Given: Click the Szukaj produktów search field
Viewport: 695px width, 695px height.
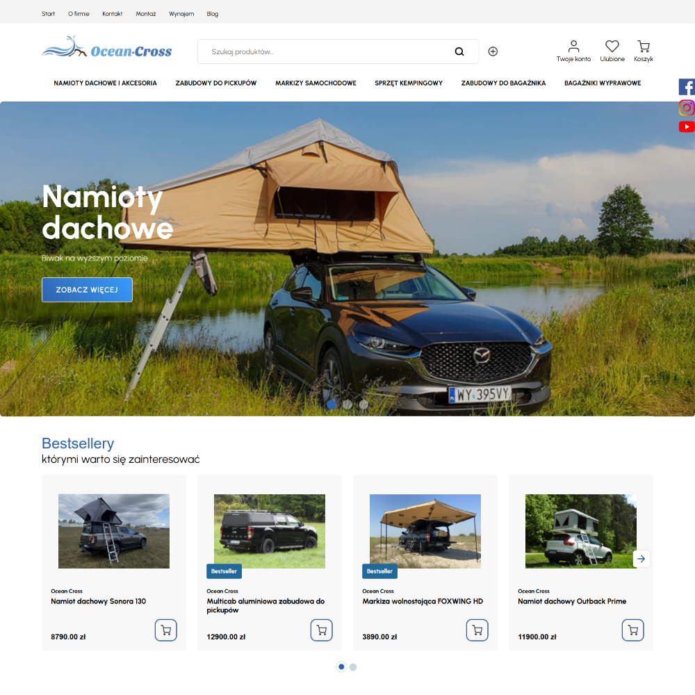Looking at the screenshot, I should pyautogui.click(x=327, y=51).
